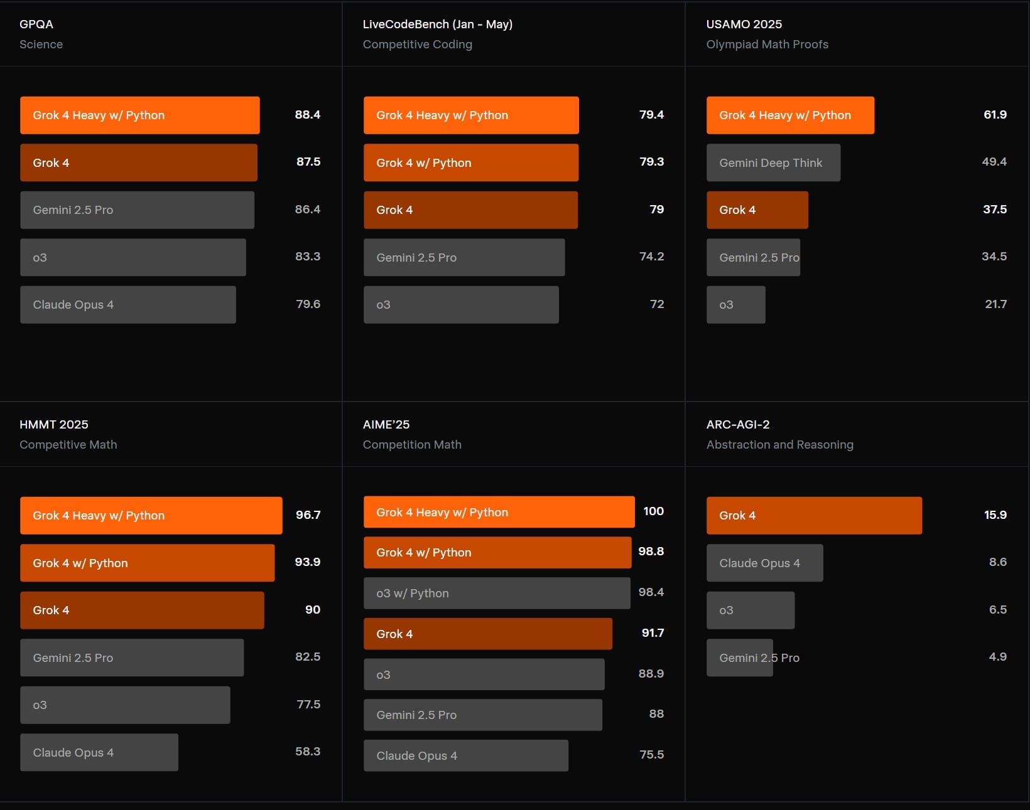Screen dimensions: 1030x810
Task: Click the USAMO Grok 4 bar
Action: [x=757, y=210]
